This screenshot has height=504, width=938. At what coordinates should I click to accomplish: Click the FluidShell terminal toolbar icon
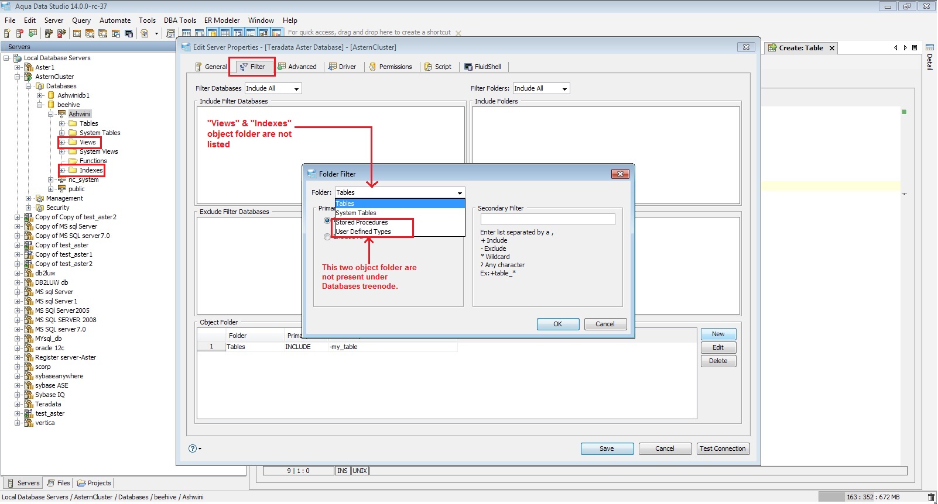point(129,33)
